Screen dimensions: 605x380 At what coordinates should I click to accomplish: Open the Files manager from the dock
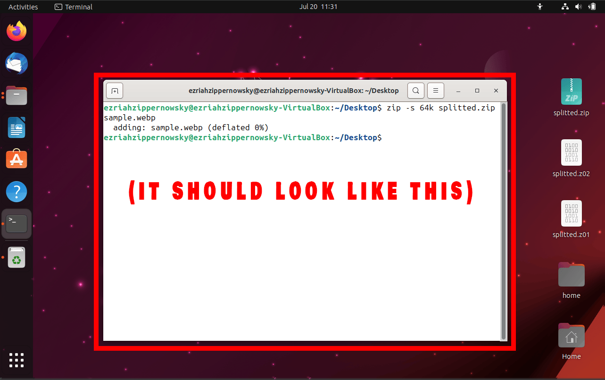[17, 95]
